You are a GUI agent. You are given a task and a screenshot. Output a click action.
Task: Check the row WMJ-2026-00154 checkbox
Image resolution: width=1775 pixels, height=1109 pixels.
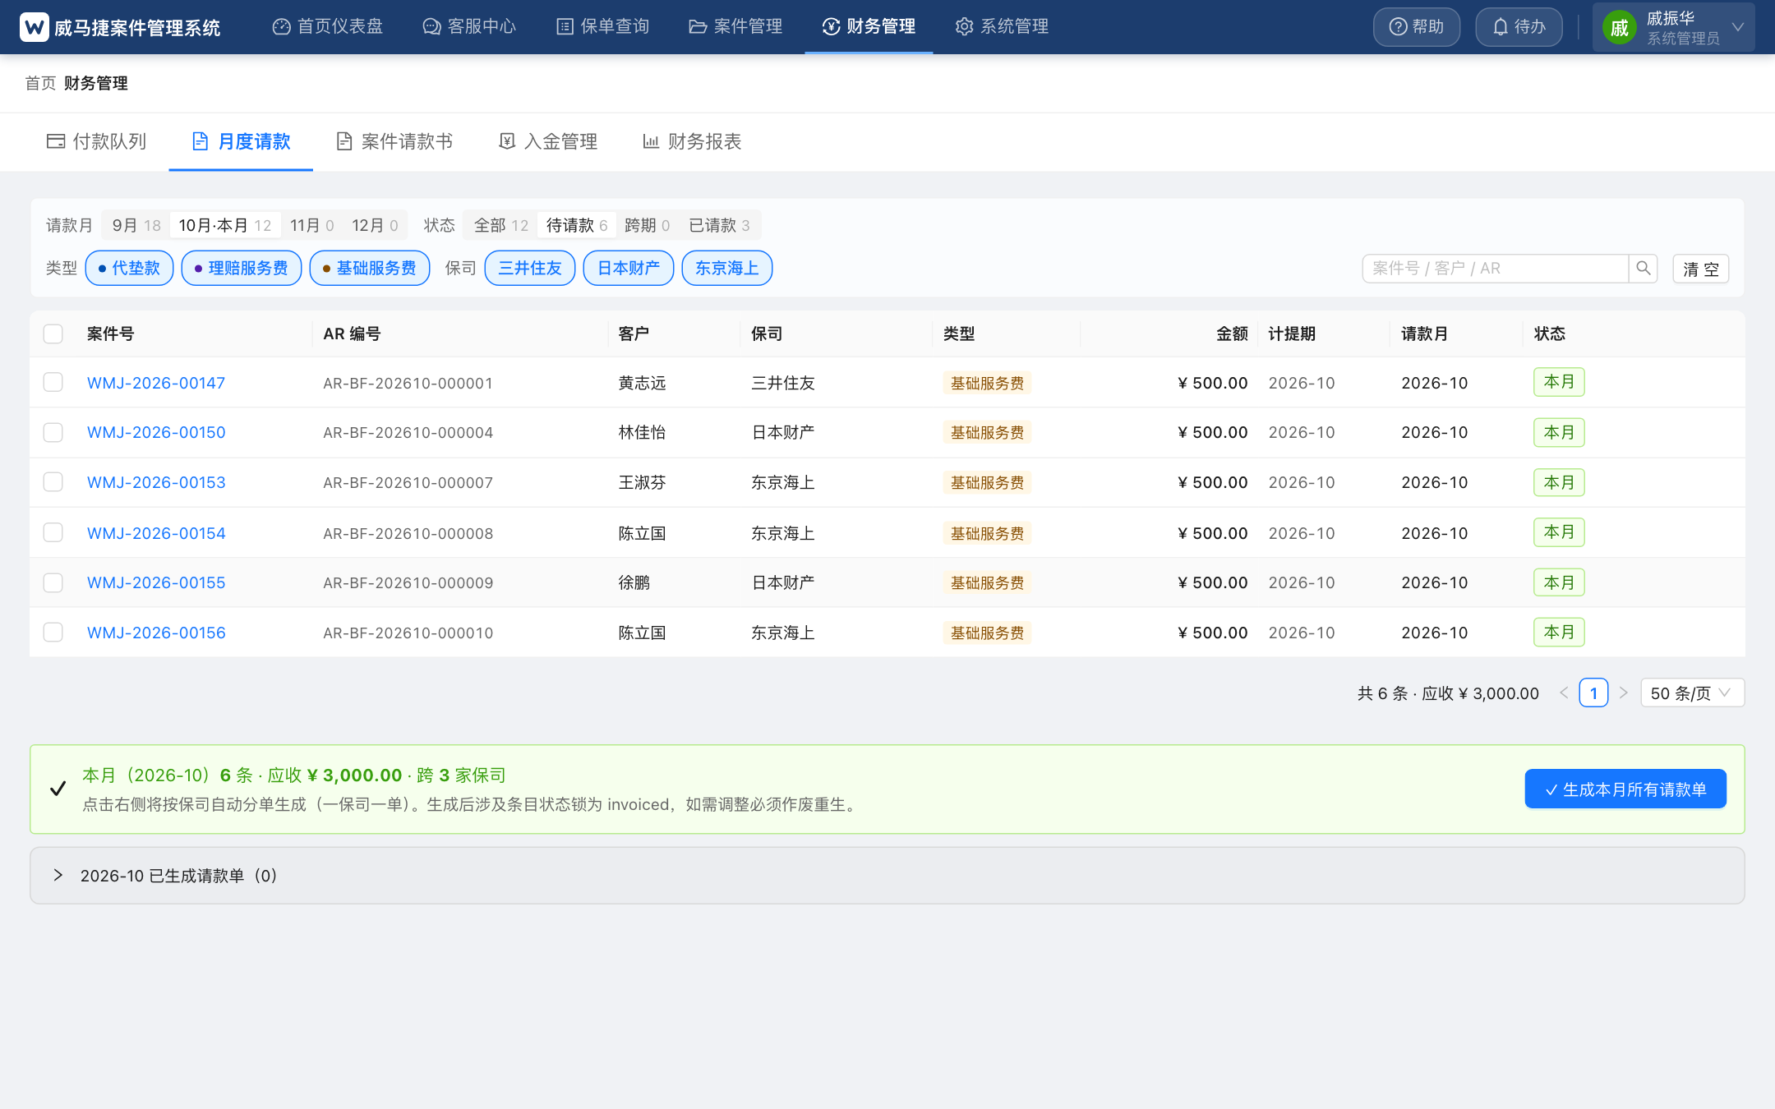click(53, 532)
